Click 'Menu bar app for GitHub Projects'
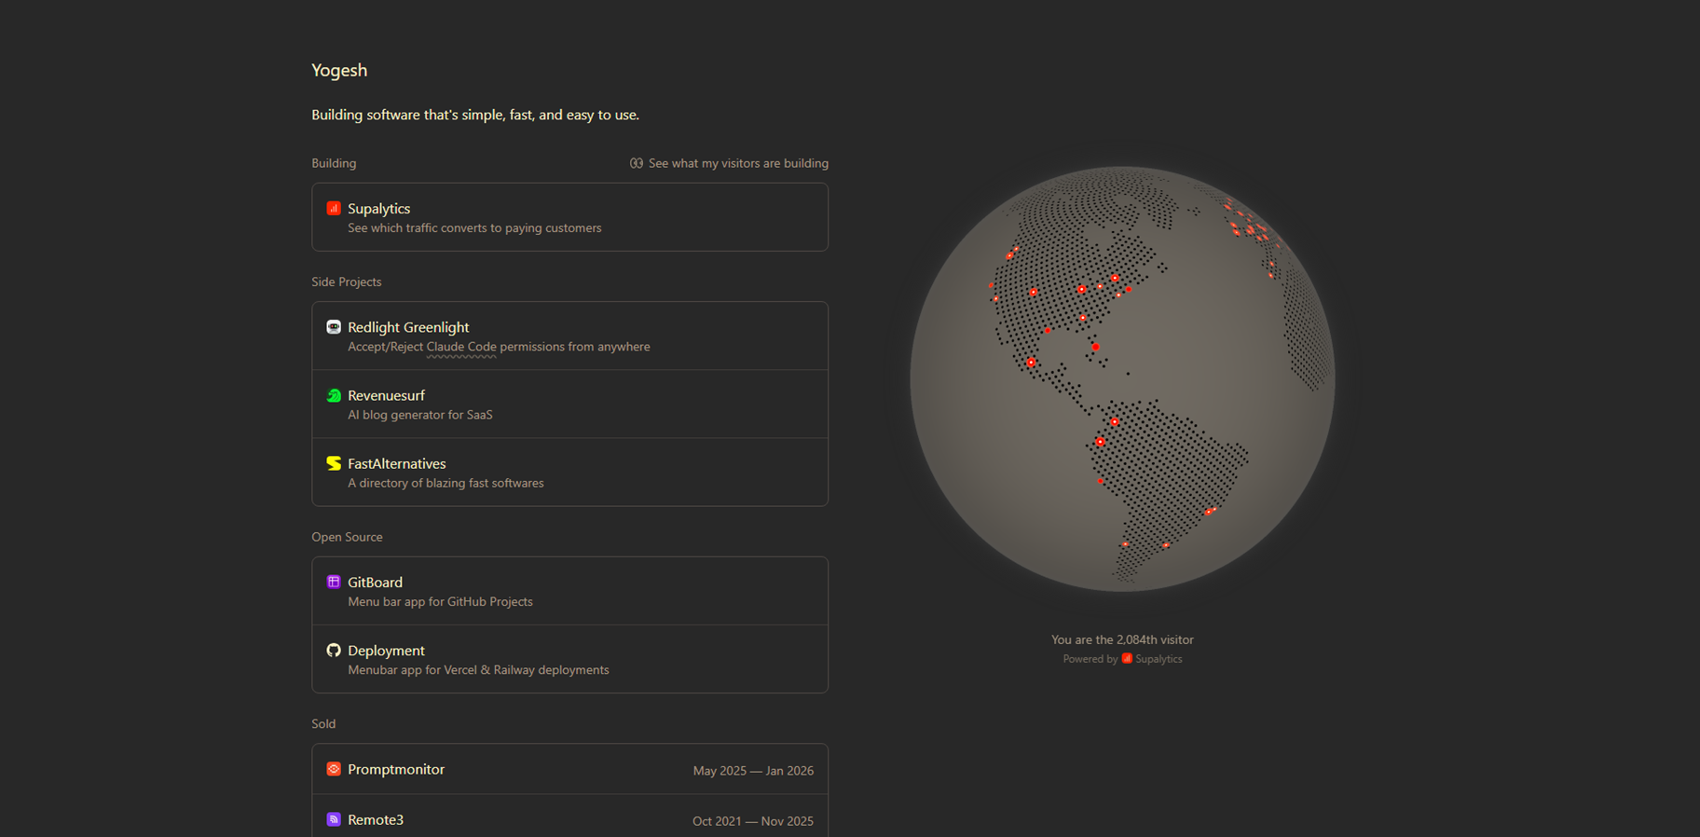Image resolution: width=1700 pixels, height=837 pixels. [x=440, y=601]
